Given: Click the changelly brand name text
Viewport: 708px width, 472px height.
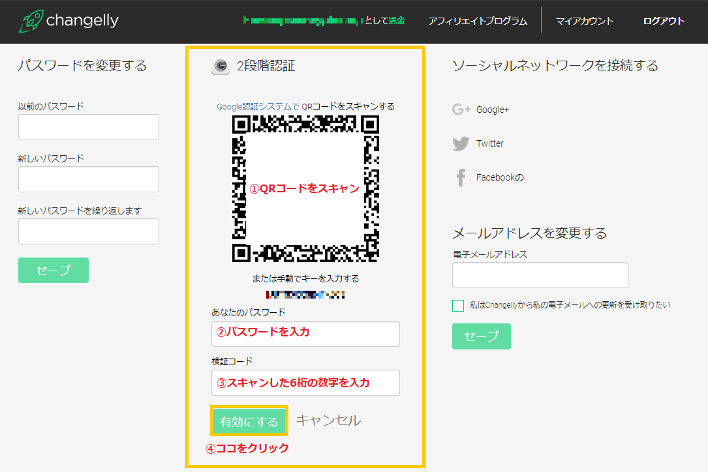Looking at the screenshot, I should [82, 20].
